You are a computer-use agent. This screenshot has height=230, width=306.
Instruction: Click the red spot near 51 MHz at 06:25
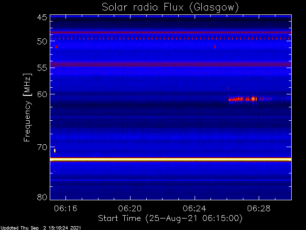point(215,47)
